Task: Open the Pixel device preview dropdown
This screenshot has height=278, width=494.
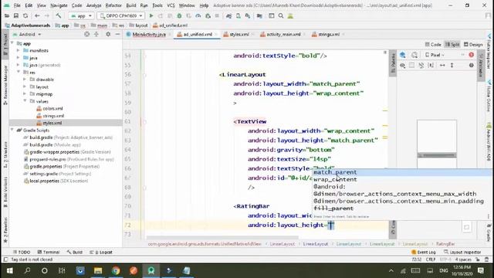Action: pyautogui.click(x=435, y=55)
